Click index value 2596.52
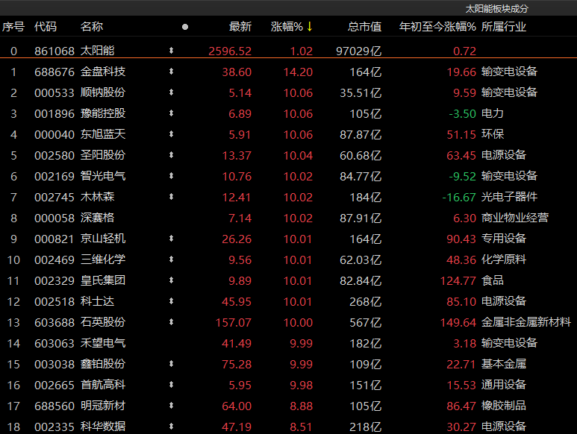 tap(230, 51)
